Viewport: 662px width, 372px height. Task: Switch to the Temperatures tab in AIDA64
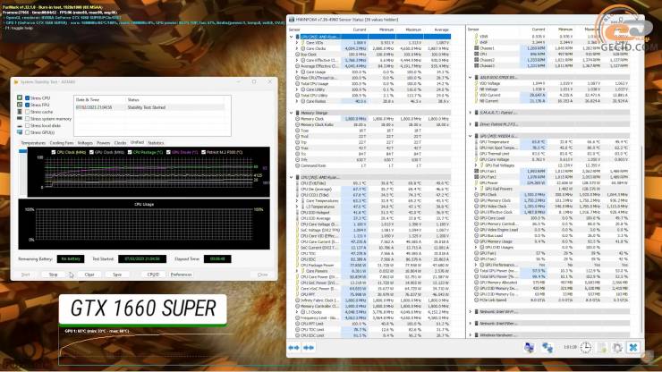point(33,143)
